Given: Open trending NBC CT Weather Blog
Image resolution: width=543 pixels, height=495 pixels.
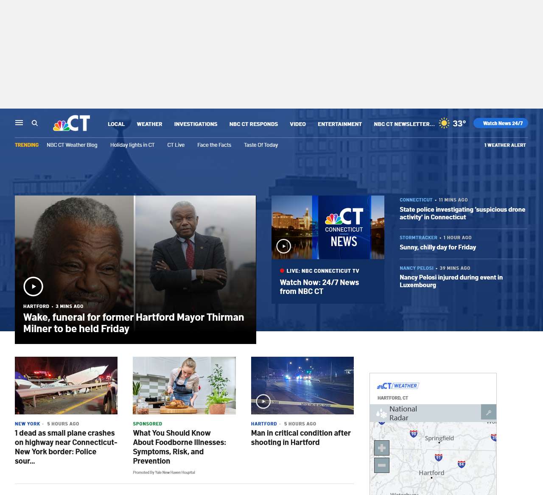Looking at the screenshot, I should tap(72, 145).
